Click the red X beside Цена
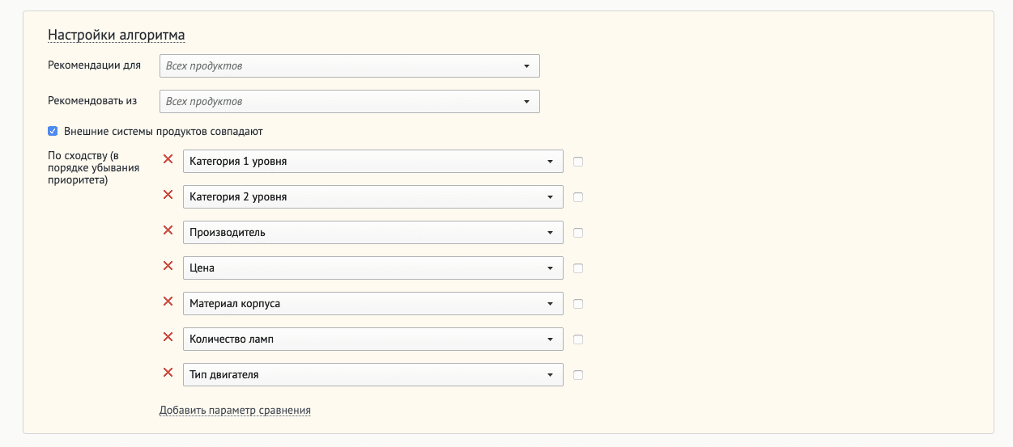The width and height of the screenshot is (1013, 447). [x=168, y=266]
